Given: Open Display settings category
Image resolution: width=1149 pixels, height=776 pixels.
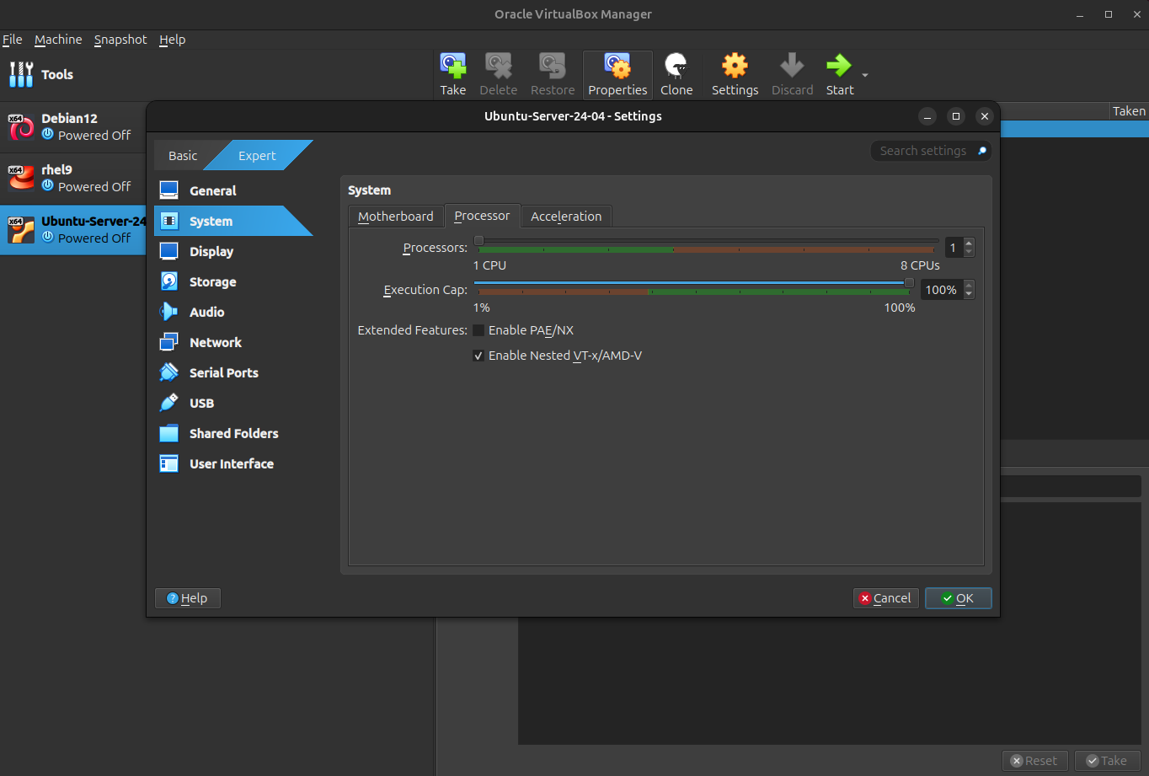Looking at the screenshot, I should (x=232, y=251).
